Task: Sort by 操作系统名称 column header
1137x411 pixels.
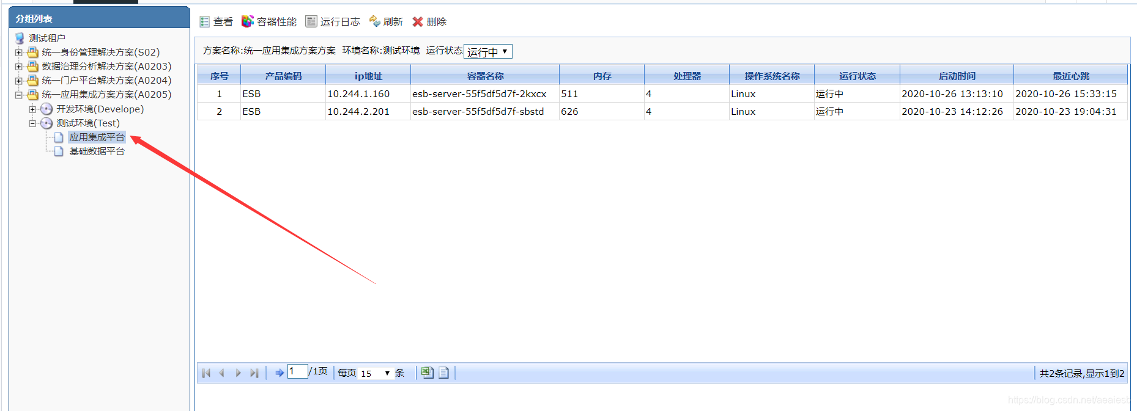Action: (x=772, y=76)
